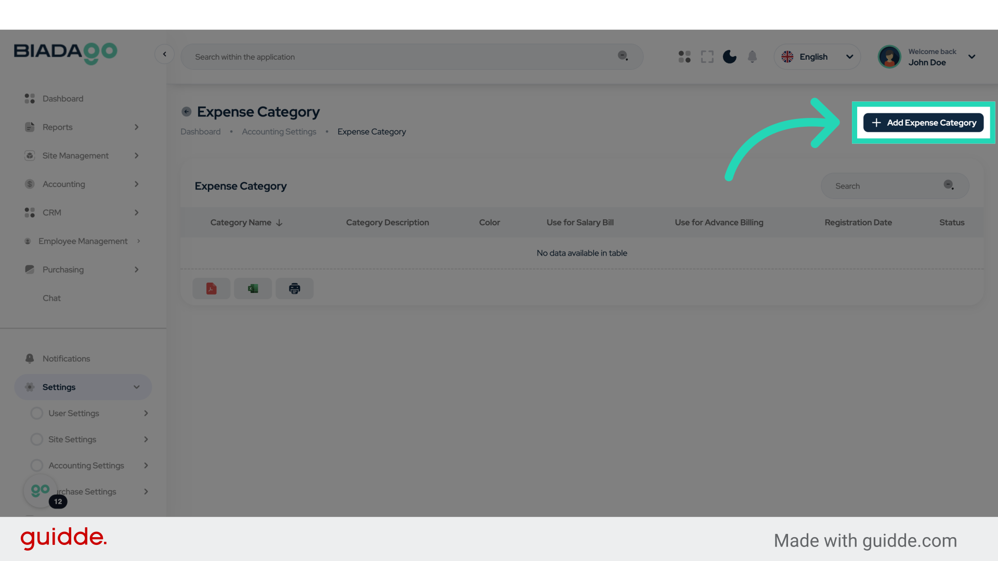
Task: Expand the Accounting sidebar section
Action: [x=63, y=184]
